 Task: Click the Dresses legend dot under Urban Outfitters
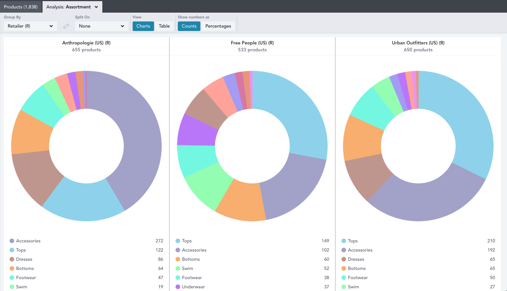pos(344,259)
